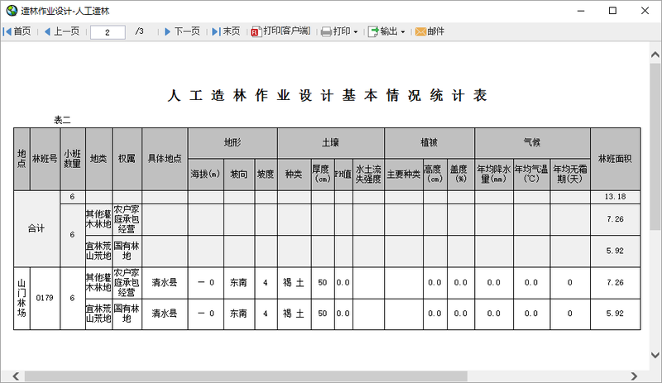Click the total area value 13.18
The height and width of the screenshot is (383, 662).
click(615, 197)
